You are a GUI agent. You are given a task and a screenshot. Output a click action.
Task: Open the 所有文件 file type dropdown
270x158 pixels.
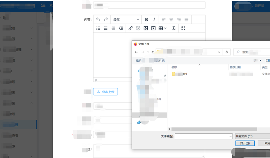click(253, 136)
